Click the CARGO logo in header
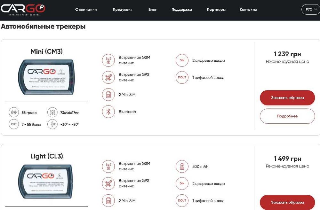The width and height of the screenshot is (320, 210). point(23,9)
